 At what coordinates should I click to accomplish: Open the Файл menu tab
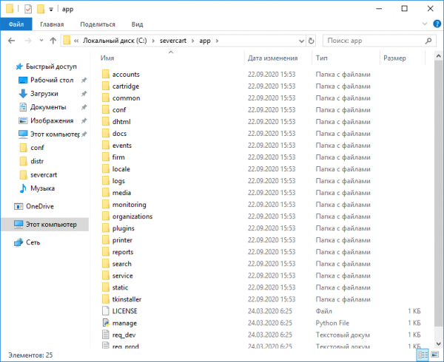[x=15, y=24]
